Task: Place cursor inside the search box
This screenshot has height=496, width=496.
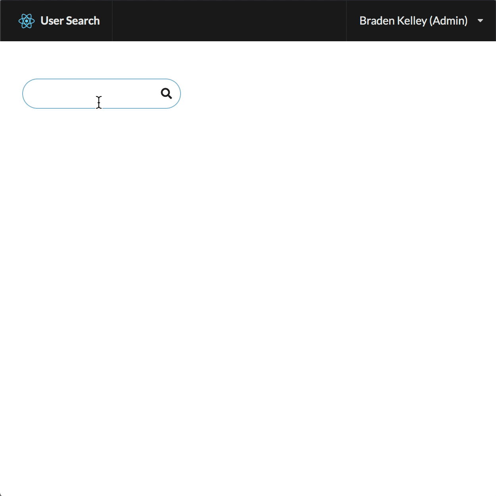Action: [x=91, y=94]
